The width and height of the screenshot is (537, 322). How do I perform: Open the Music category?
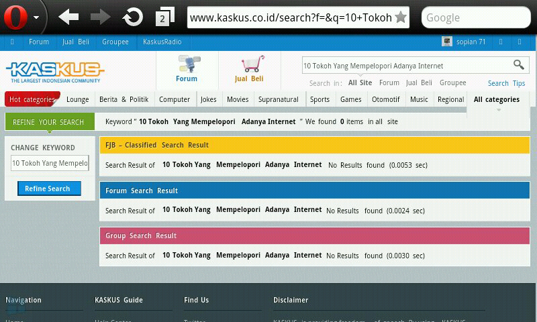(x=419, y=99)
